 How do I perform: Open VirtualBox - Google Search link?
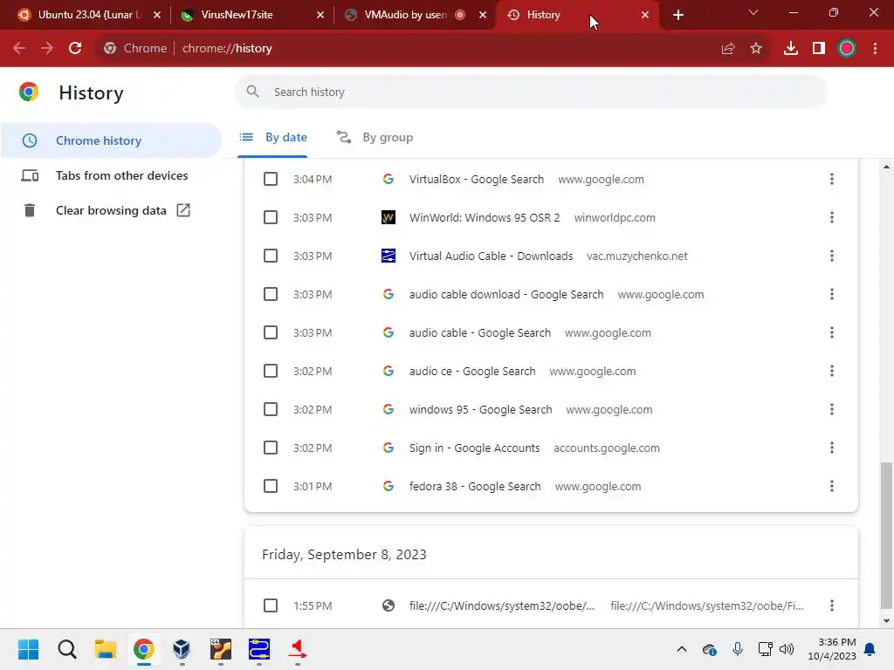click(x=476, y=179)
